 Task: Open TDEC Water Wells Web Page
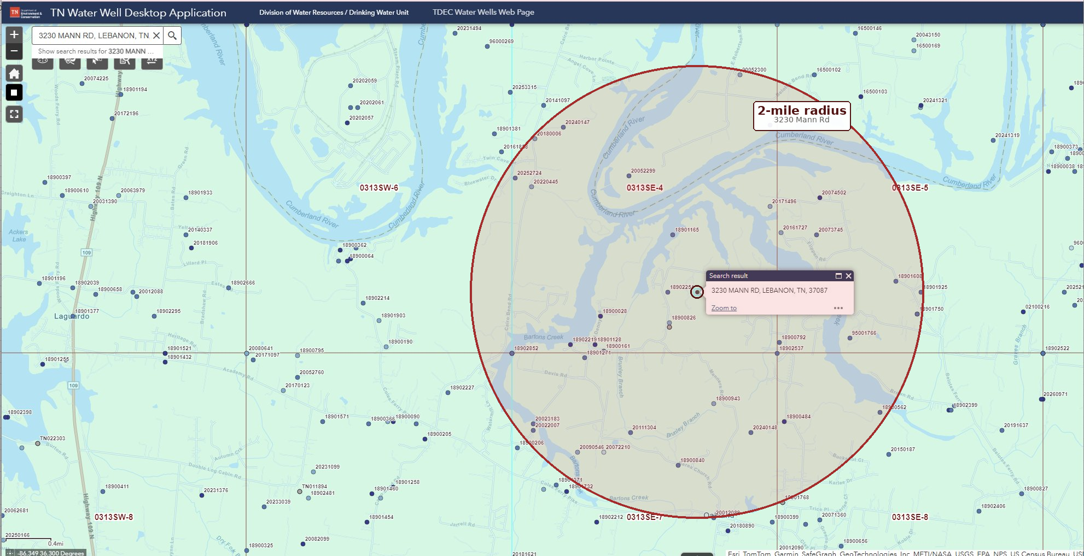pyautogui.click(x=483, y=12)
